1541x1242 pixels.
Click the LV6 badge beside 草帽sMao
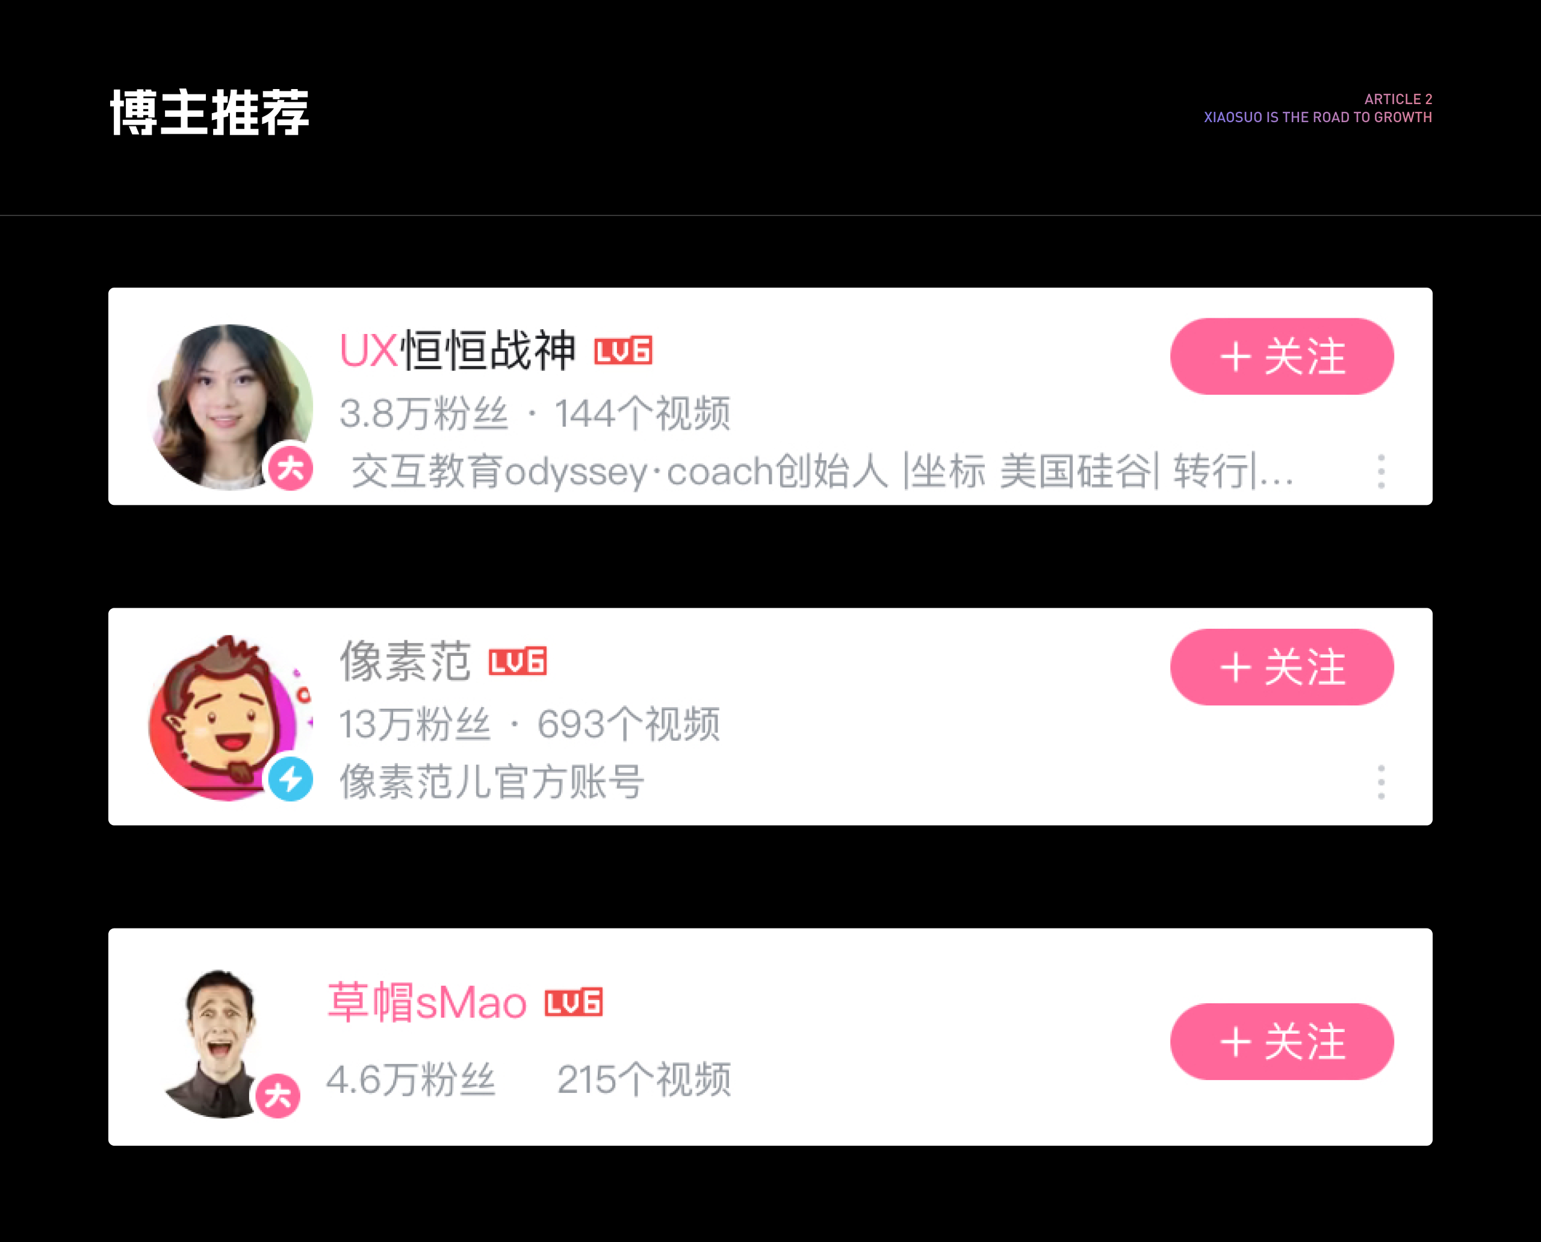click(x=573, y=1003)
